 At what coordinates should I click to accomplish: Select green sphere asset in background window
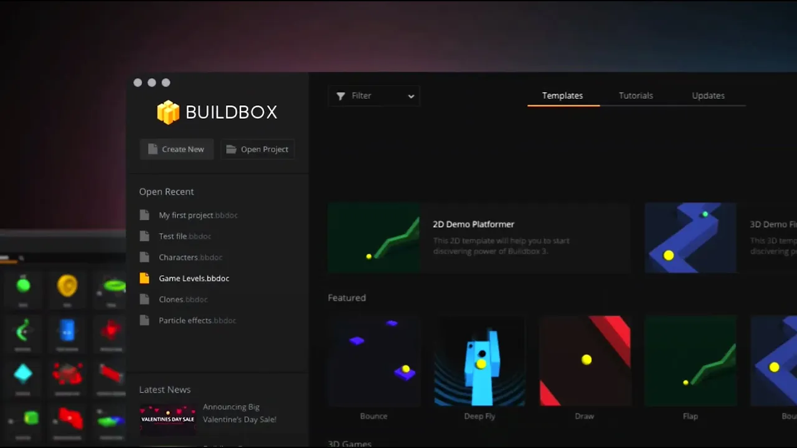tap(23, 286)
